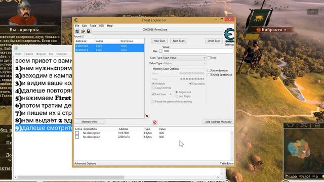Click the highlighted line 9 in Notepad

[44, 128]
